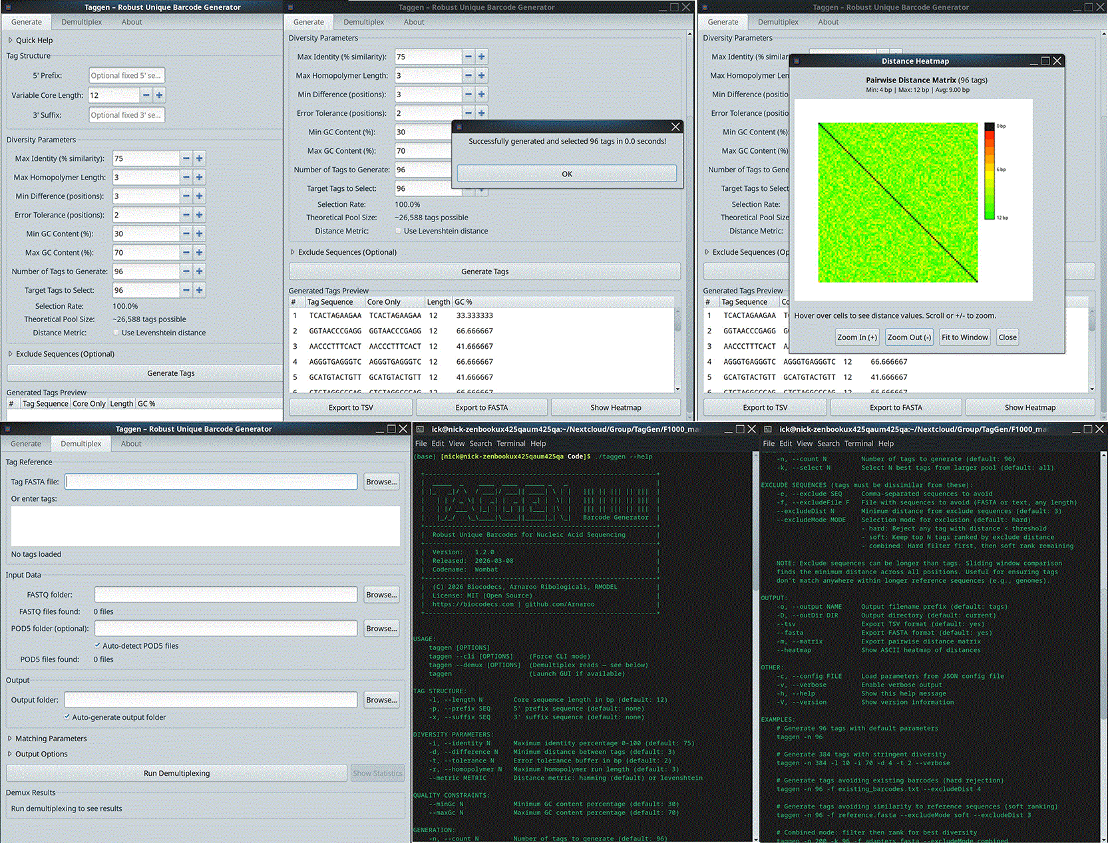Open About tab in left window
The image size is (1108, 843).
(132, 22)
